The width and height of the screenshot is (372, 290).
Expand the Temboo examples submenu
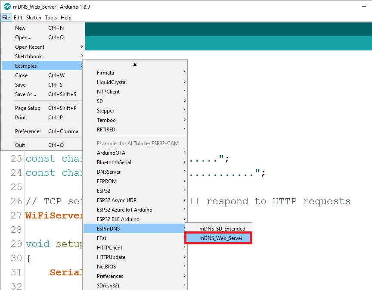click(135, 120)
